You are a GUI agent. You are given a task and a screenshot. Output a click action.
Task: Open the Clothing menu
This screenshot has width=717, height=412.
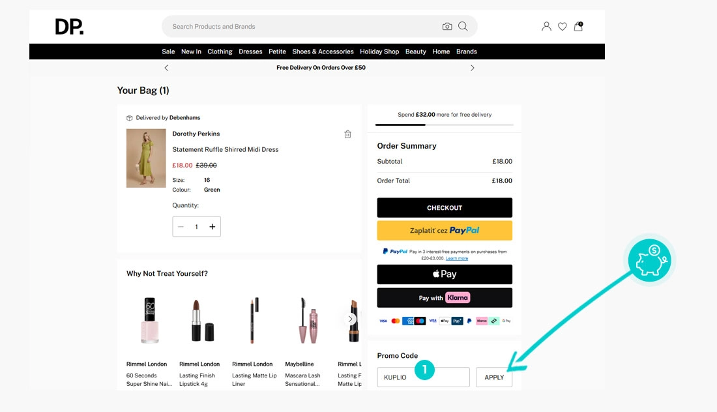click(220, 51)
